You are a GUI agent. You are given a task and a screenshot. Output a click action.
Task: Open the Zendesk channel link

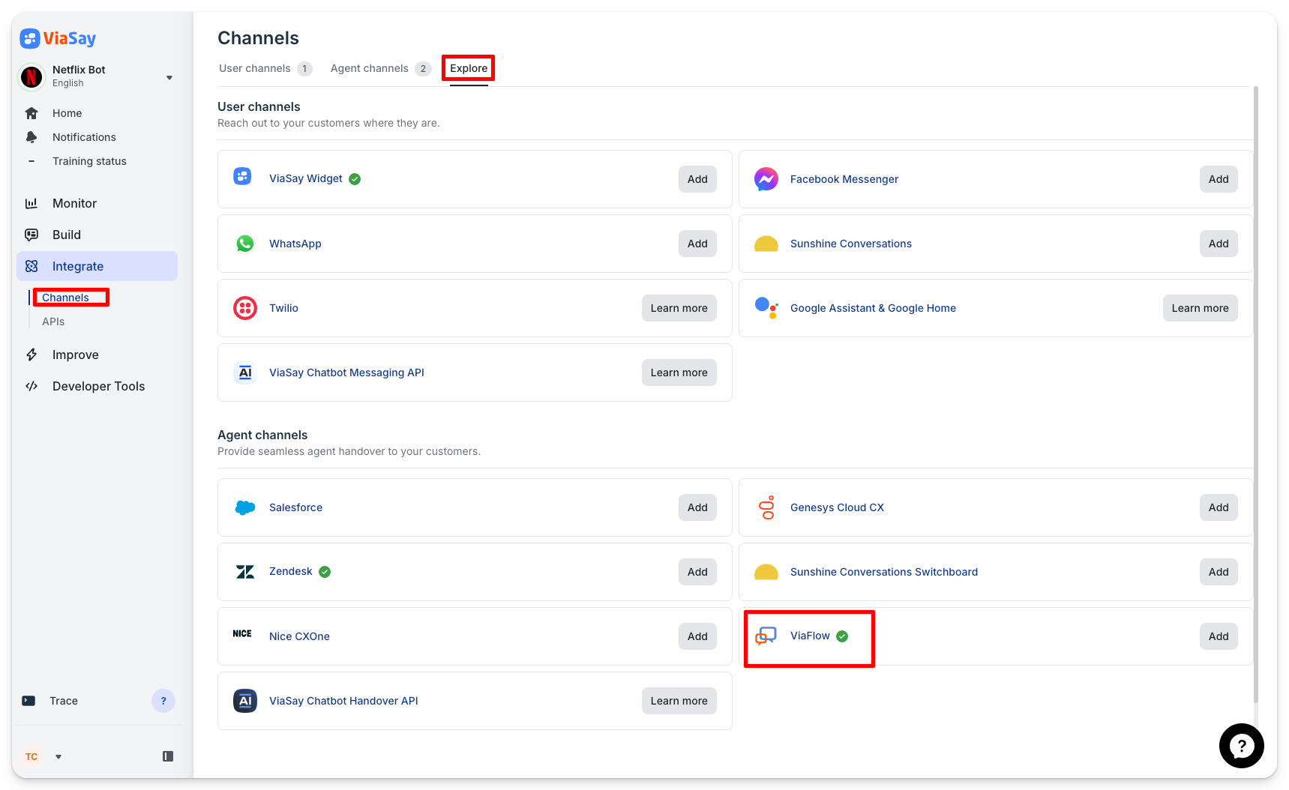click(291, 571)
